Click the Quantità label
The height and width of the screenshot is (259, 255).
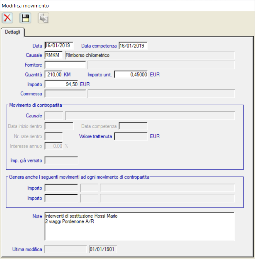pos(34,74)
